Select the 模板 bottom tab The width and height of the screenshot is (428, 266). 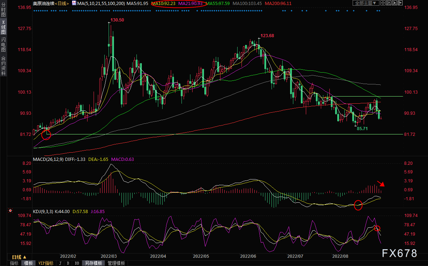[28, 263]
